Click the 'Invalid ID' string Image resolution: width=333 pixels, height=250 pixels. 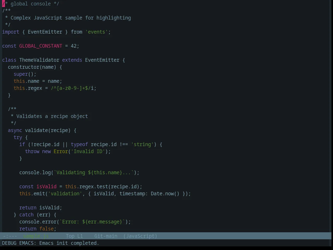coord(88,151)
